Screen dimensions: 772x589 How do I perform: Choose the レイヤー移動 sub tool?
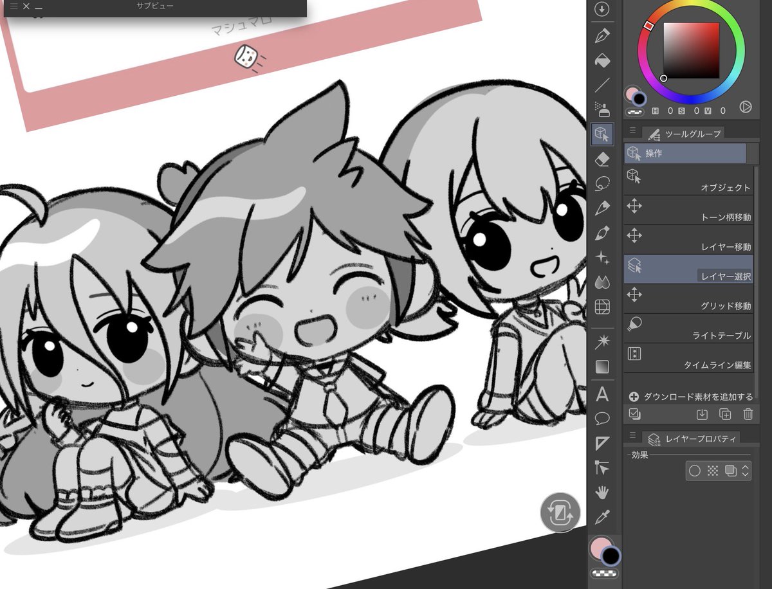coord(688,240)
